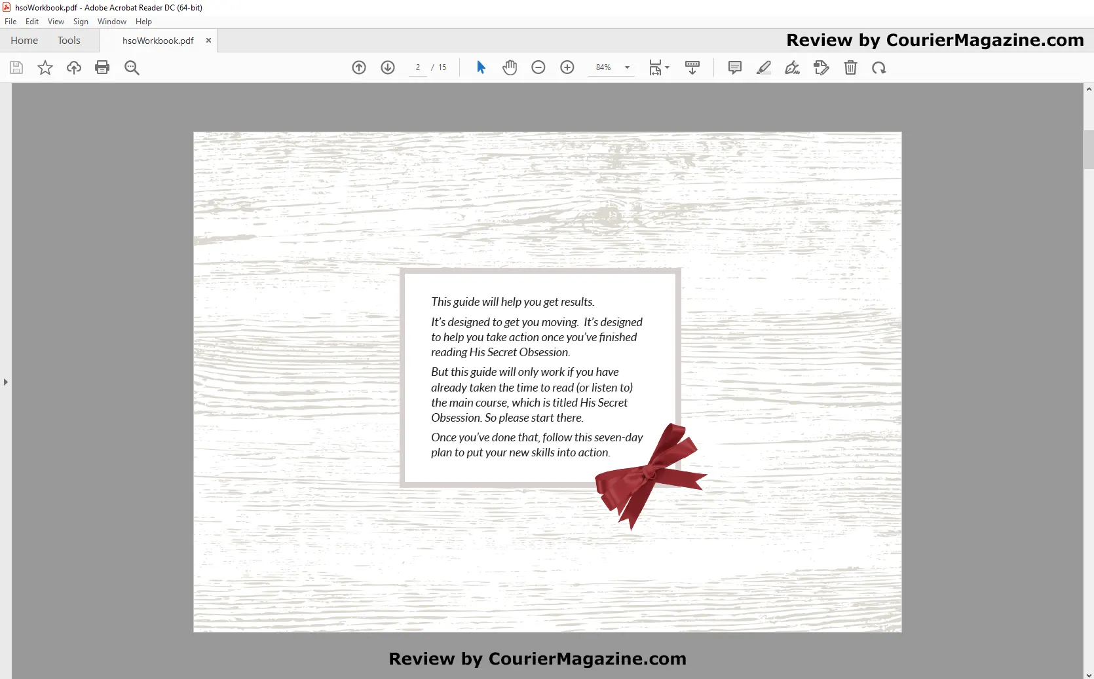Select the arrow selection tool
Viewport: 1094px width, 679px height.
[x=481, y=67]
